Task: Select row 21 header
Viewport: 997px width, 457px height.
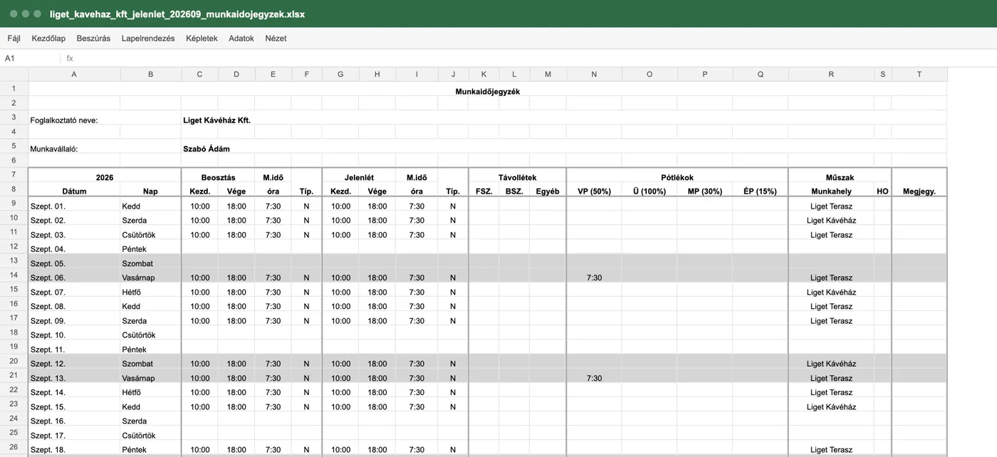Action: (14, 375)
